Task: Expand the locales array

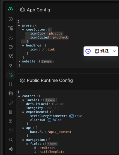Action: [23, 100]
